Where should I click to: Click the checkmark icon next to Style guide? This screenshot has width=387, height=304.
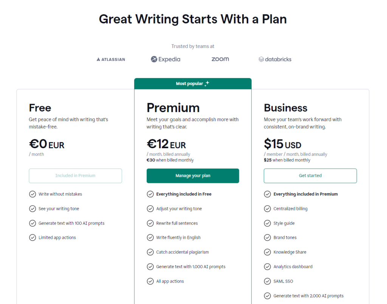coord(268,223)
